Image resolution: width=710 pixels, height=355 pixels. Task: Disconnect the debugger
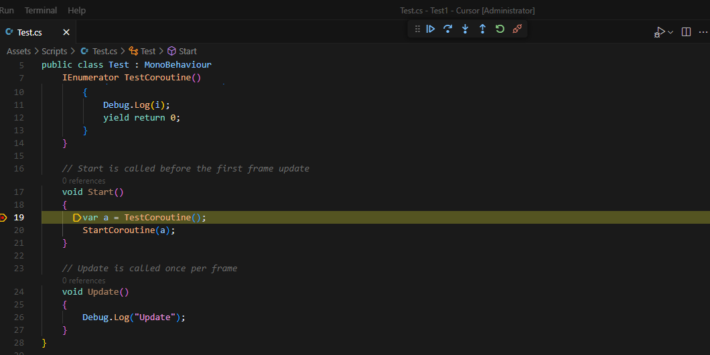(517, 29)
